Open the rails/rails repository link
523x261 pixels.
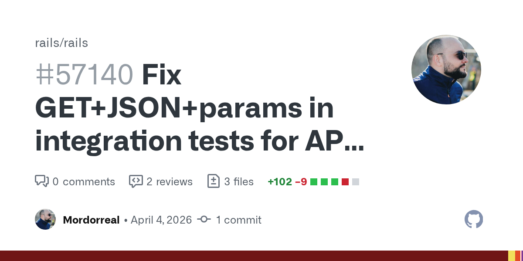tap(61, 43)
